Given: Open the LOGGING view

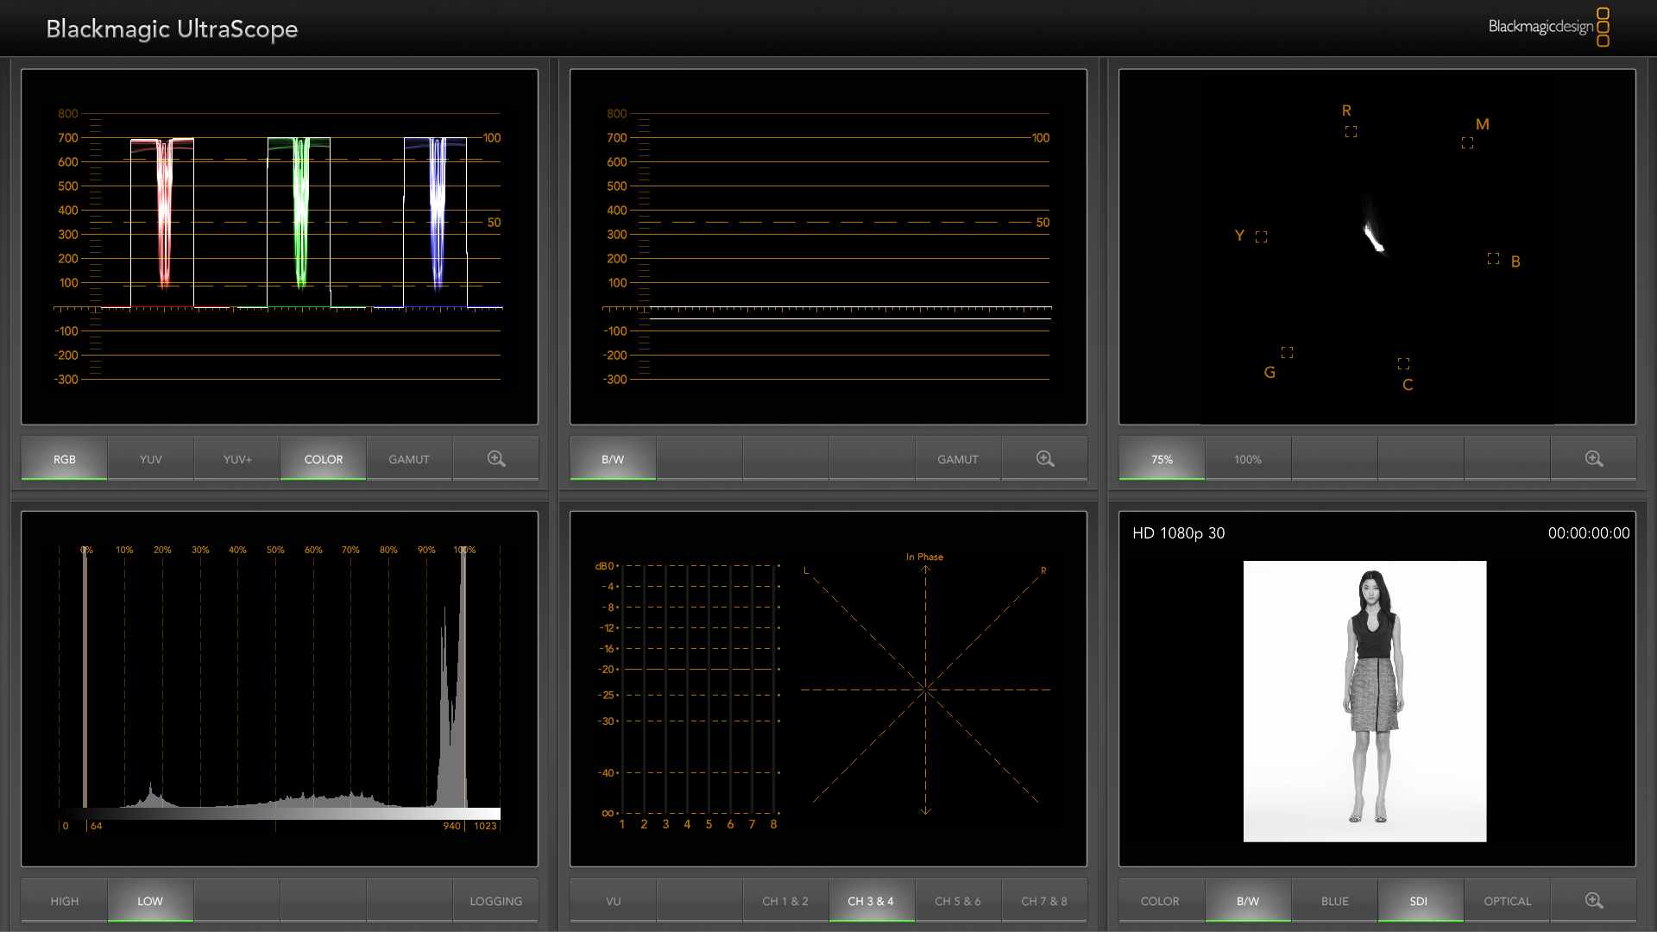Looking at the screenshot, I should click(x=496, y=900).
